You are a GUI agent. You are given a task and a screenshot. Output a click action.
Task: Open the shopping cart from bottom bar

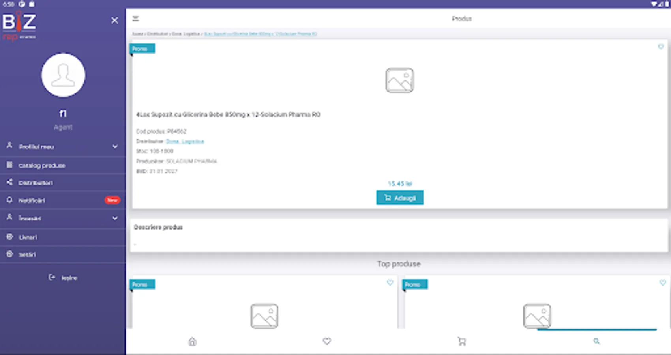pyautogui.click(x=462, y=342)
